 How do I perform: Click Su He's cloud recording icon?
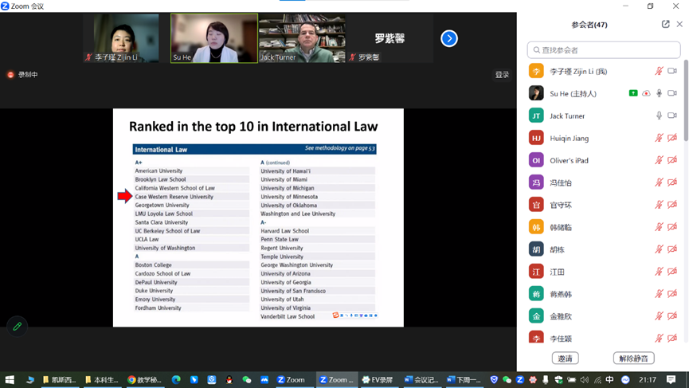tap(646, 93)
